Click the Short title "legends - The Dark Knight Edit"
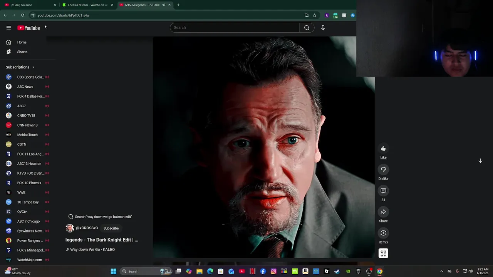The image size is (493, 277). coord(102,240)
